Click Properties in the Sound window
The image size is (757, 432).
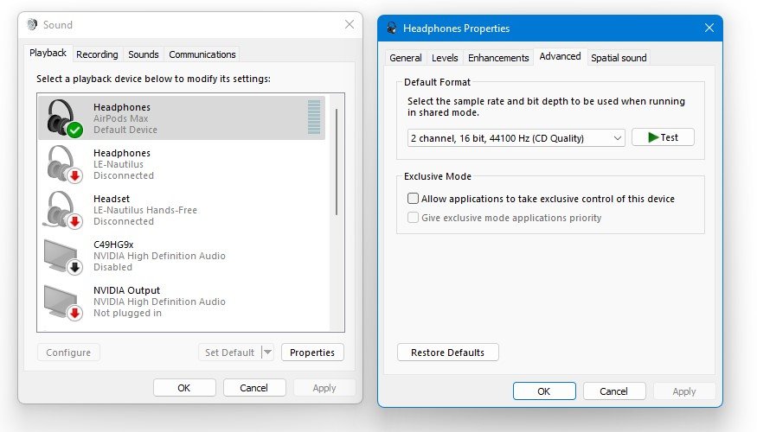(312, 353)
